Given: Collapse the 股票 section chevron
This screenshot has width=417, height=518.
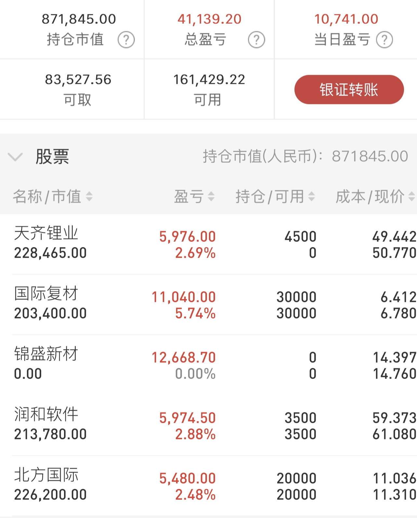Looking at the screenshot, I should (15, 157).
